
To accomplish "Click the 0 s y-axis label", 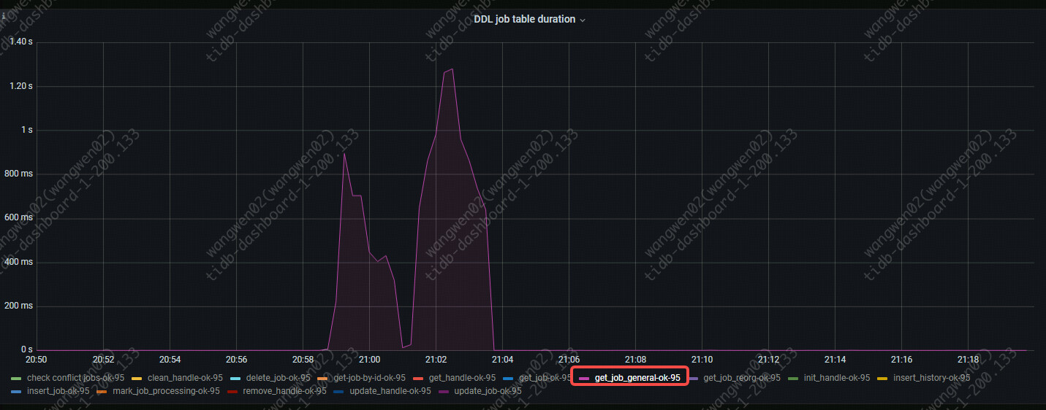I will pos(27,350).
